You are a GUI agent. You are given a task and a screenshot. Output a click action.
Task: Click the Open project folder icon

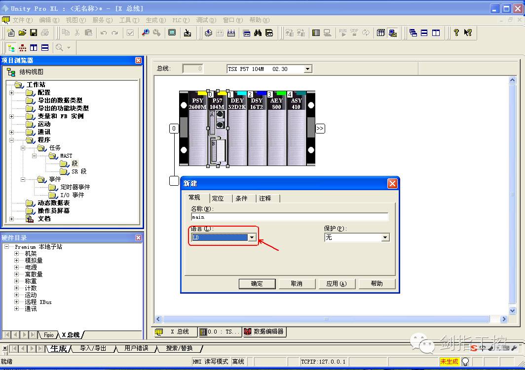[x=22, y=33]
